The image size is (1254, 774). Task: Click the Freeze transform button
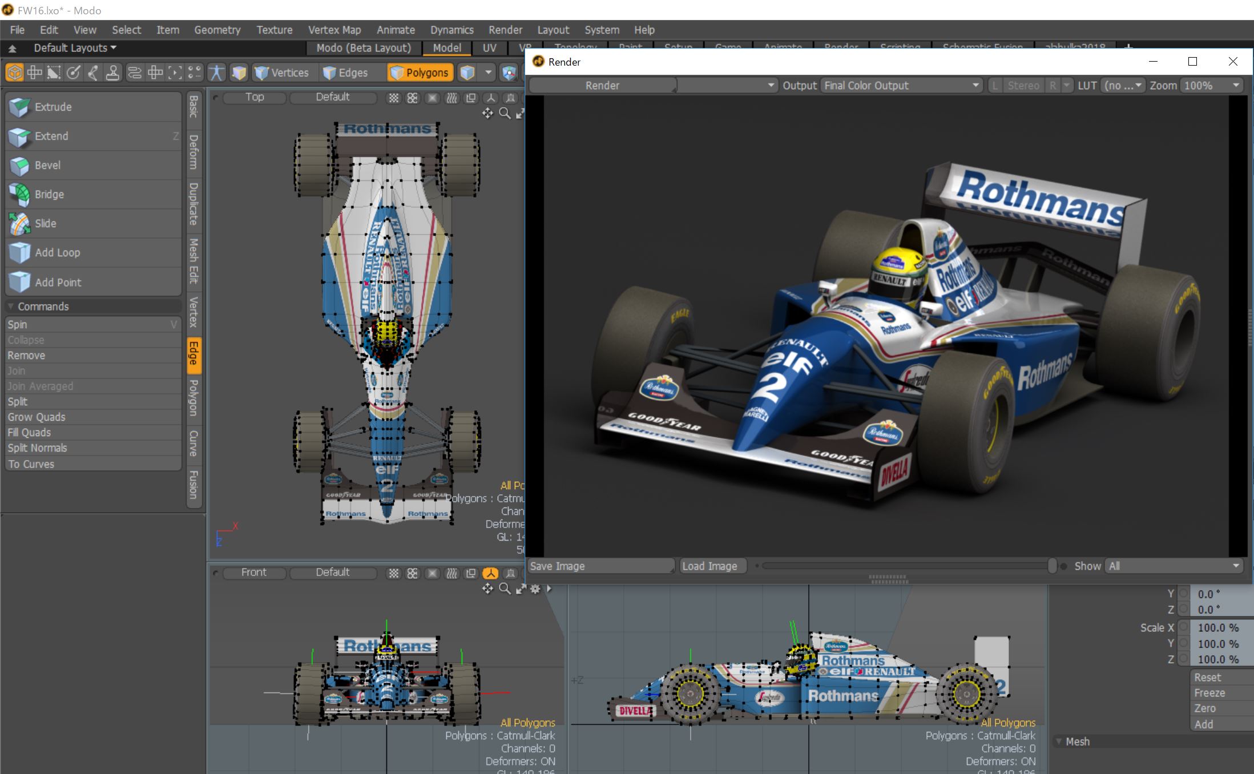tap(1222, 693)
